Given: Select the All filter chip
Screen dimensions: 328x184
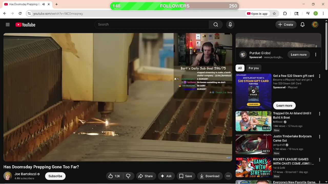Looking at the screenshot, I should [240, 68].
